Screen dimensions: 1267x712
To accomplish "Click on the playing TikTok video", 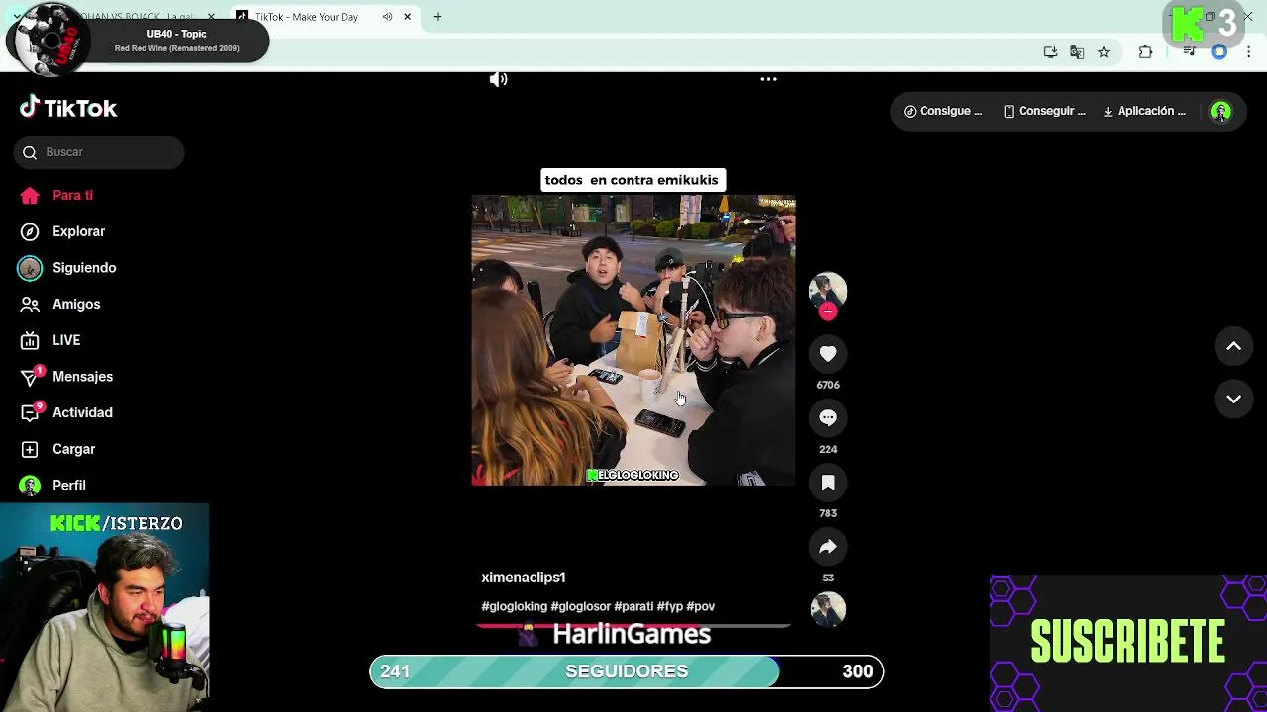I will pos(633,341).
